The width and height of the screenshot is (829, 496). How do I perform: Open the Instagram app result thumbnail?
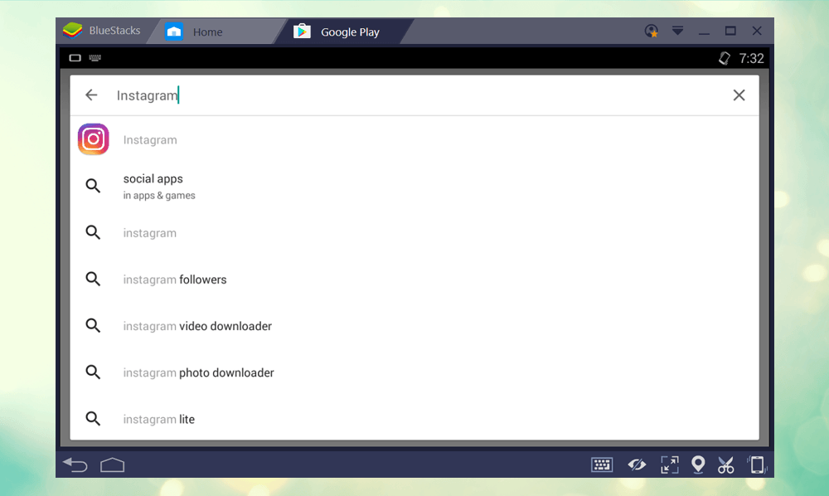(x=93, y=139)
